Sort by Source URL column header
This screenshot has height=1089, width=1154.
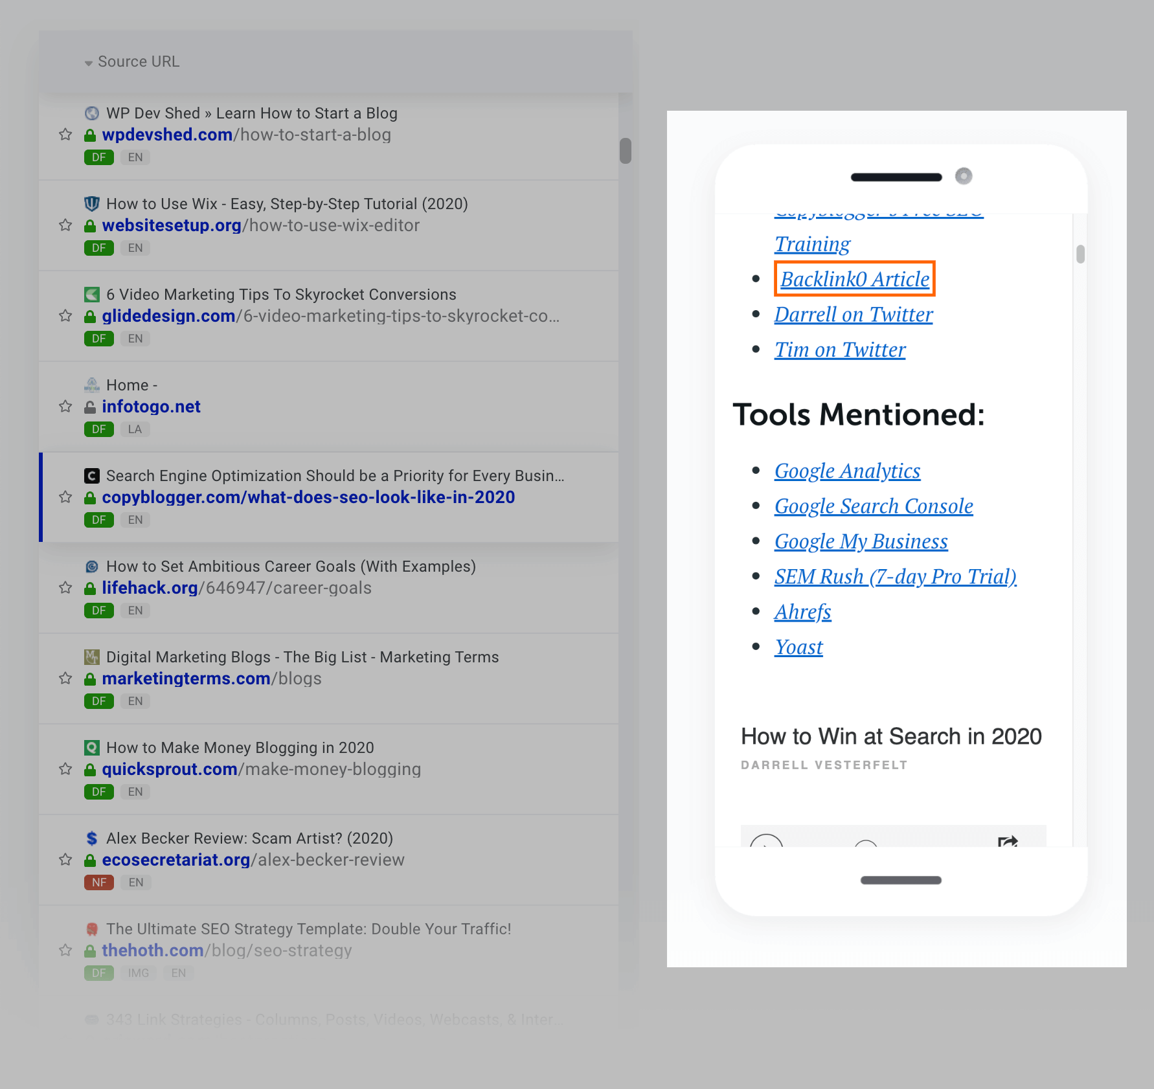tap(132, 62)
